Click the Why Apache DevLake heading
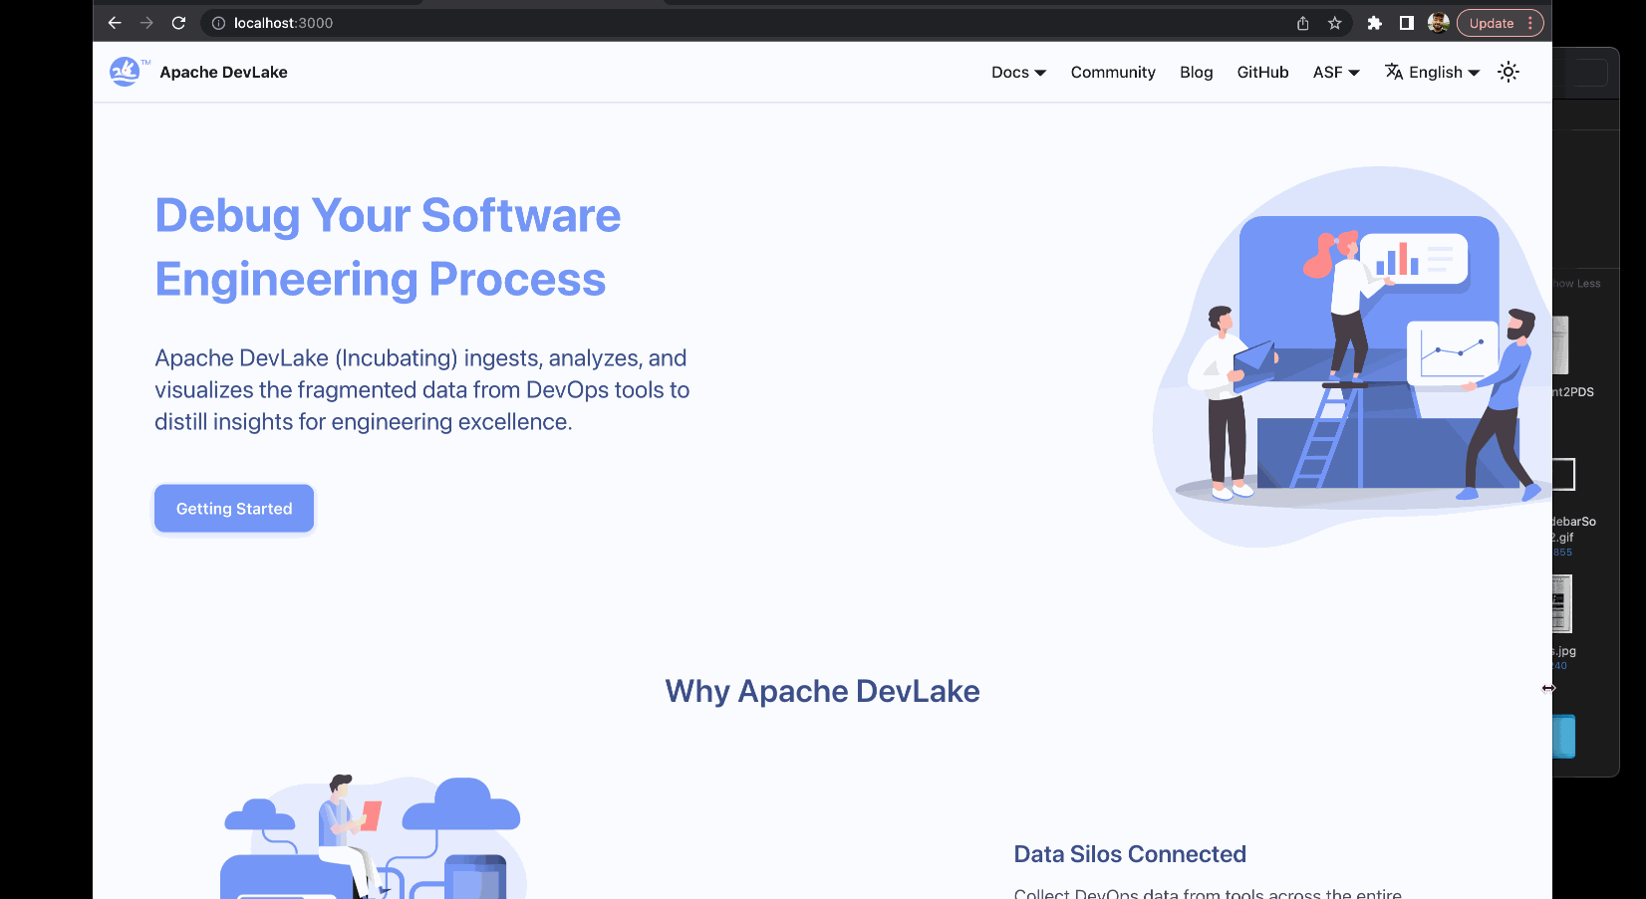 coord(822,691)
